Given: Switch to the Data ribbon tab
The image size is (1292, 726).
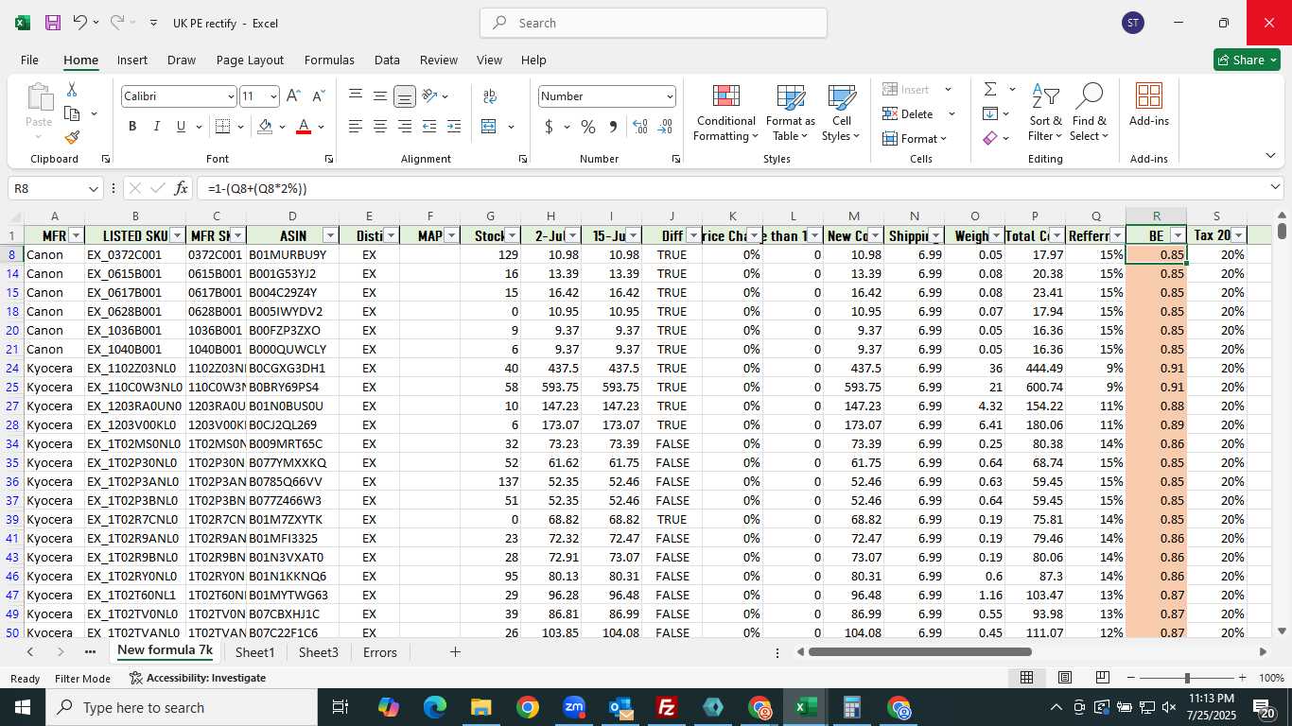Looking at the screenshot, I should coord(387,60).
